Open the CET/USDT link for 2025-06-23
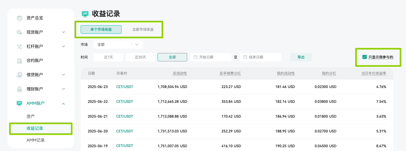Image resolution: width=406 pixels, height=151 pixels. coord(124,87)
